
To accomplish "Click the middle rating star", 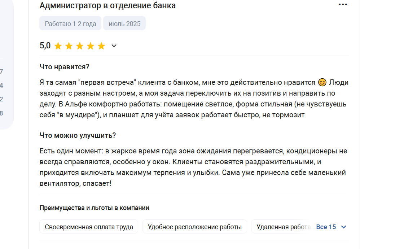I will point(80,46).
